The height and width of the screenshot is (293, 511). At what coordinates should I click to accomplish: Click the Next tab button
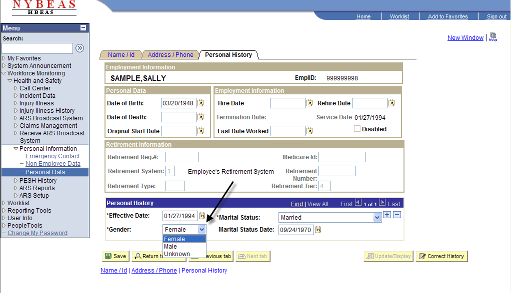pyautogui.click(x=253, y=256)
